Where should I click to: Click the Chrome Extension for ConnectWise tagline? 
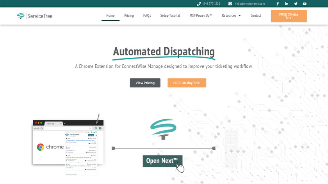164,66
